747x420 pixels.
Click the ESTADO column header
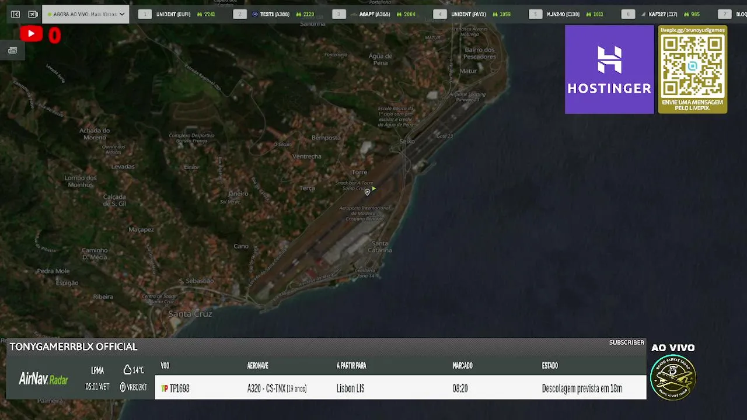(x=550, y=366)
